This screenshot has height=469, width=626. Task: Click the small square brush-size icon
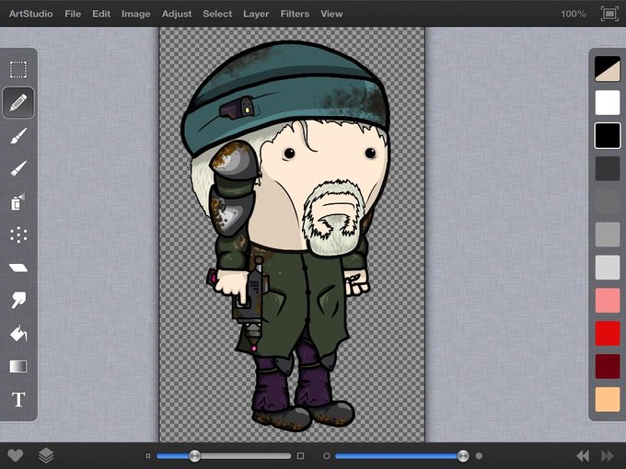148,456
